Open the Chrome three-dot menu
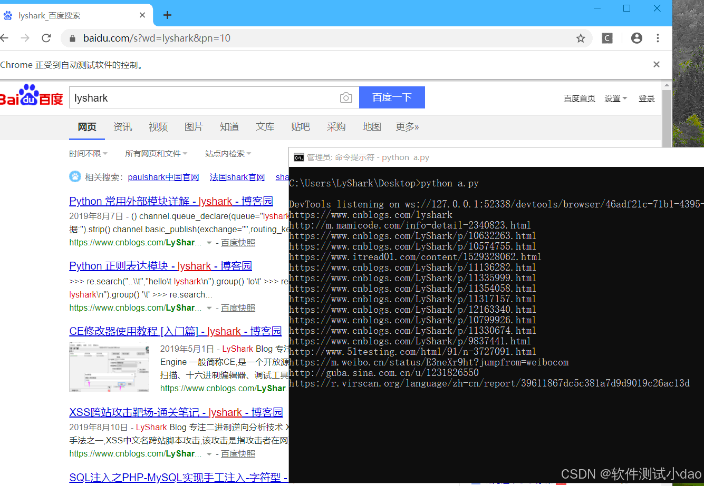 tap(658, 38)
